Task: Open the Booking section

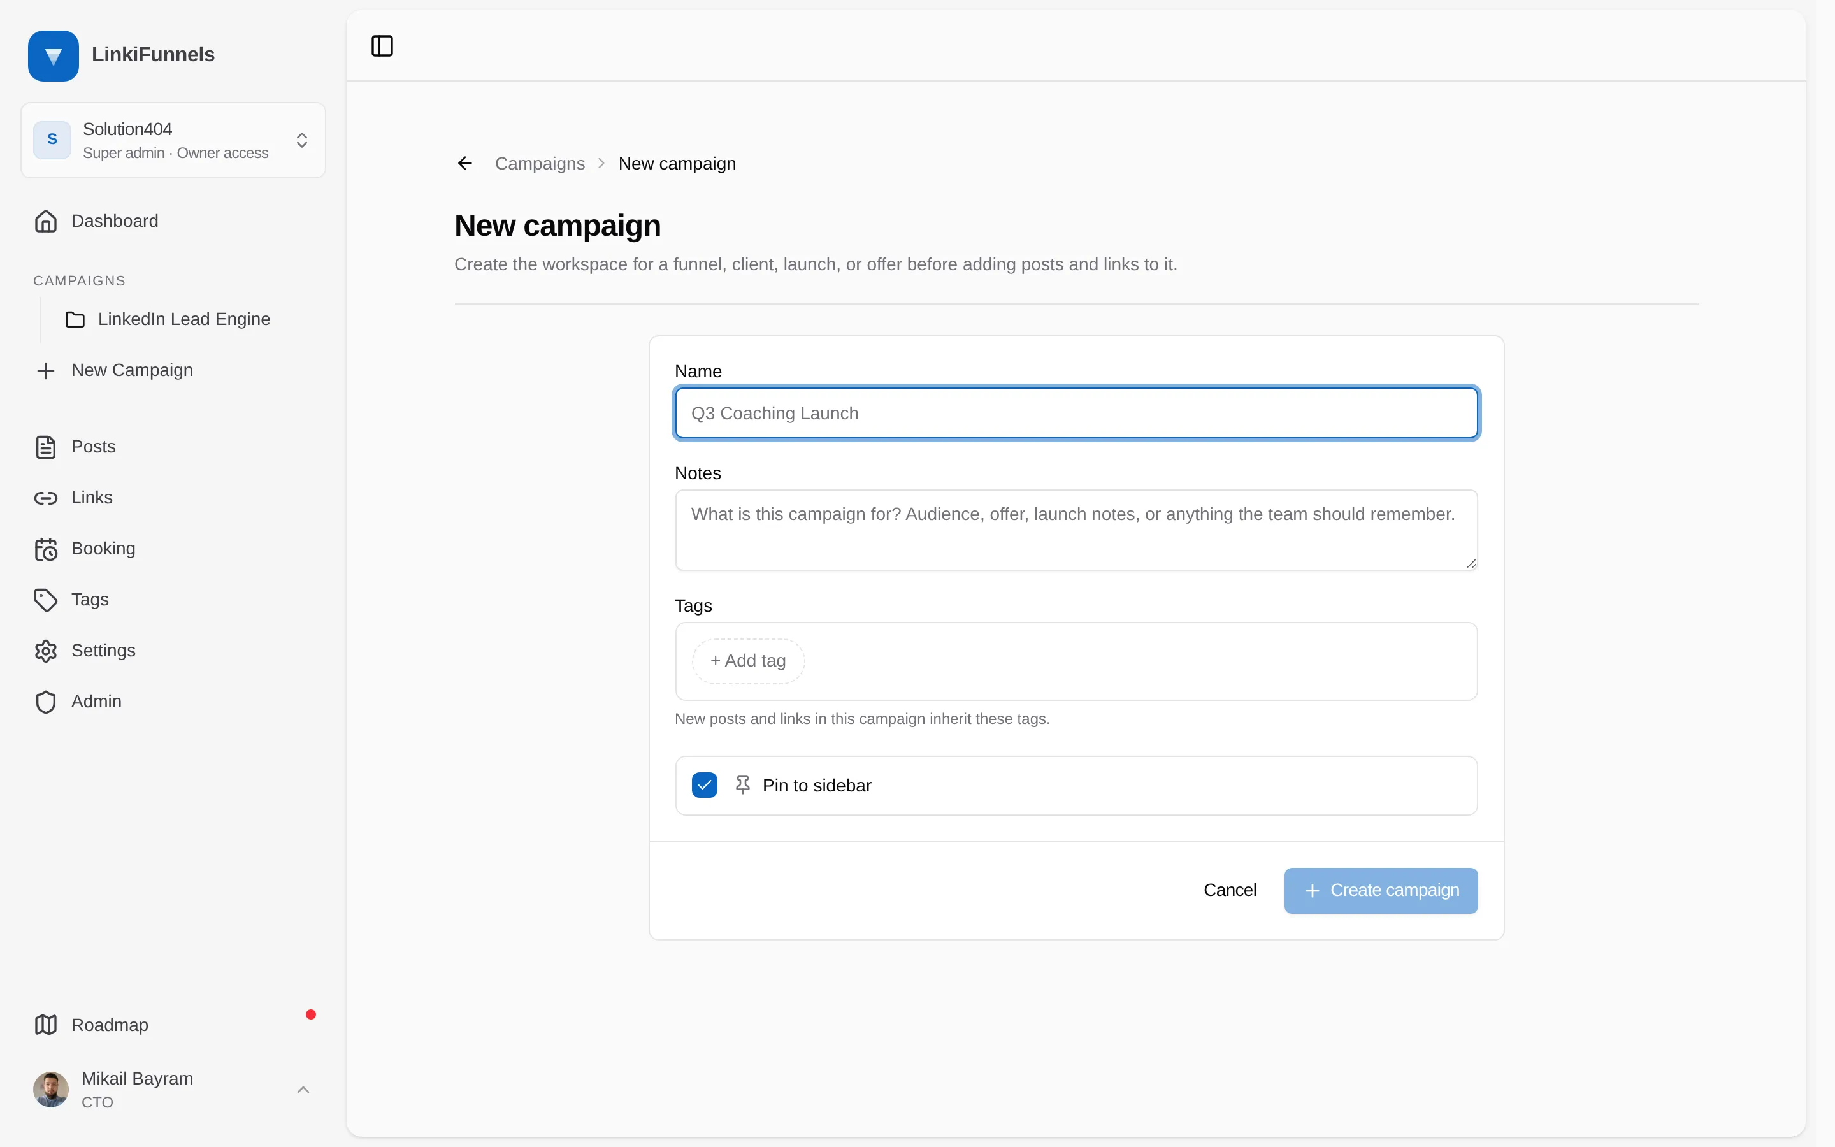Action: point(173,549)
